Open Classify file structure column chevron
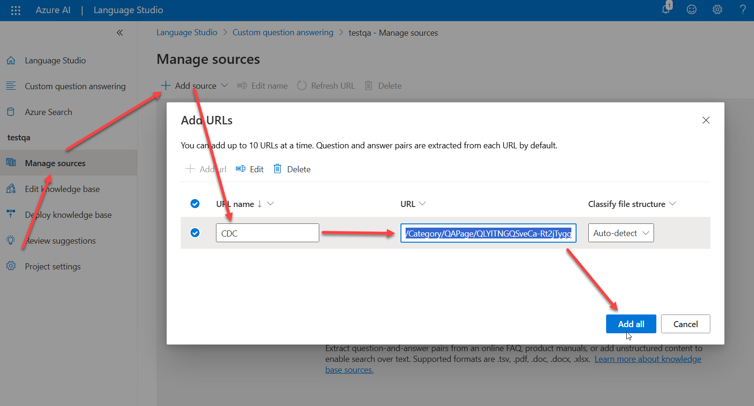Image resolution: width=754 pixels, height=406 pixels. coord(672,204)
